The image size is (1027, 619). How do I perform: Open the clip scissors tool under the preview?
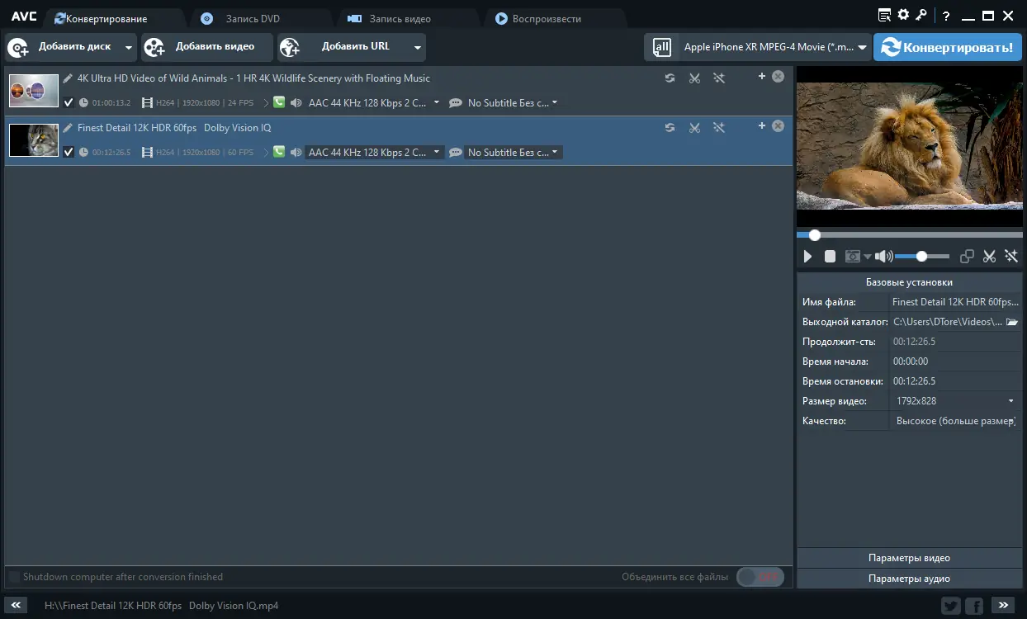pos(989,257)
